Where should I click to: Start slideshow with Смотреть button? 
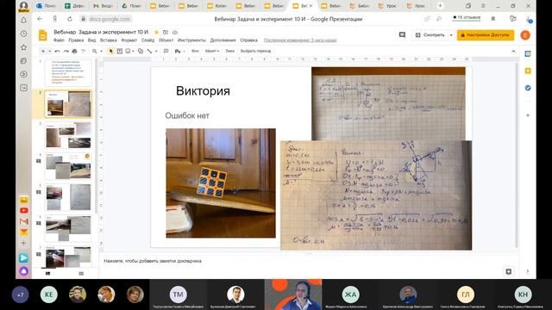pyautogui.click(x=430, y=35)
